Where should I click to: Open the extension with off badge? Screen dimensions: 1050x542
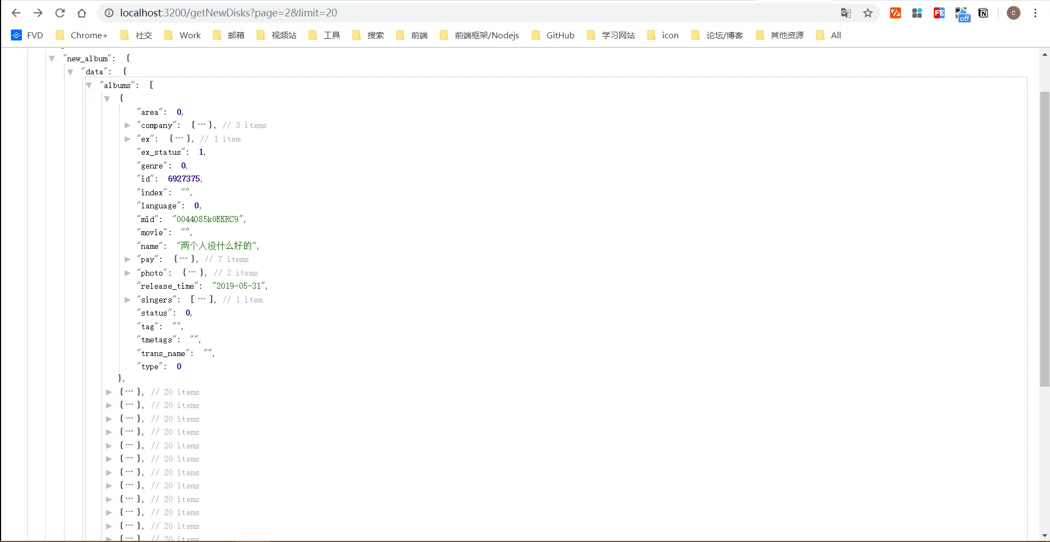point(962,14)
